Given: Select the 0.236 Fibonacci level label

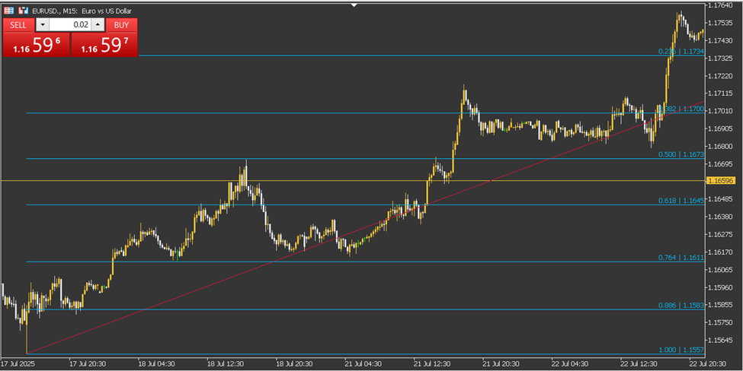Looking at the screenshot, I should click(681, 51).
